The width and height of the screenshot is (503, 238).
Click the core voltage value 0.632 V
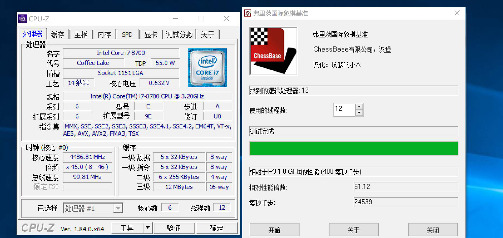159,83
